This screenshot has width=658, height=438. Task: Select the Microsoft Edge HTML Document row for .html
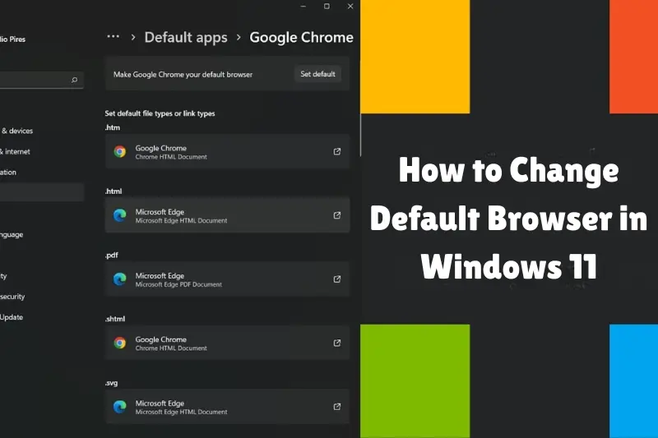tap(227, 215)
